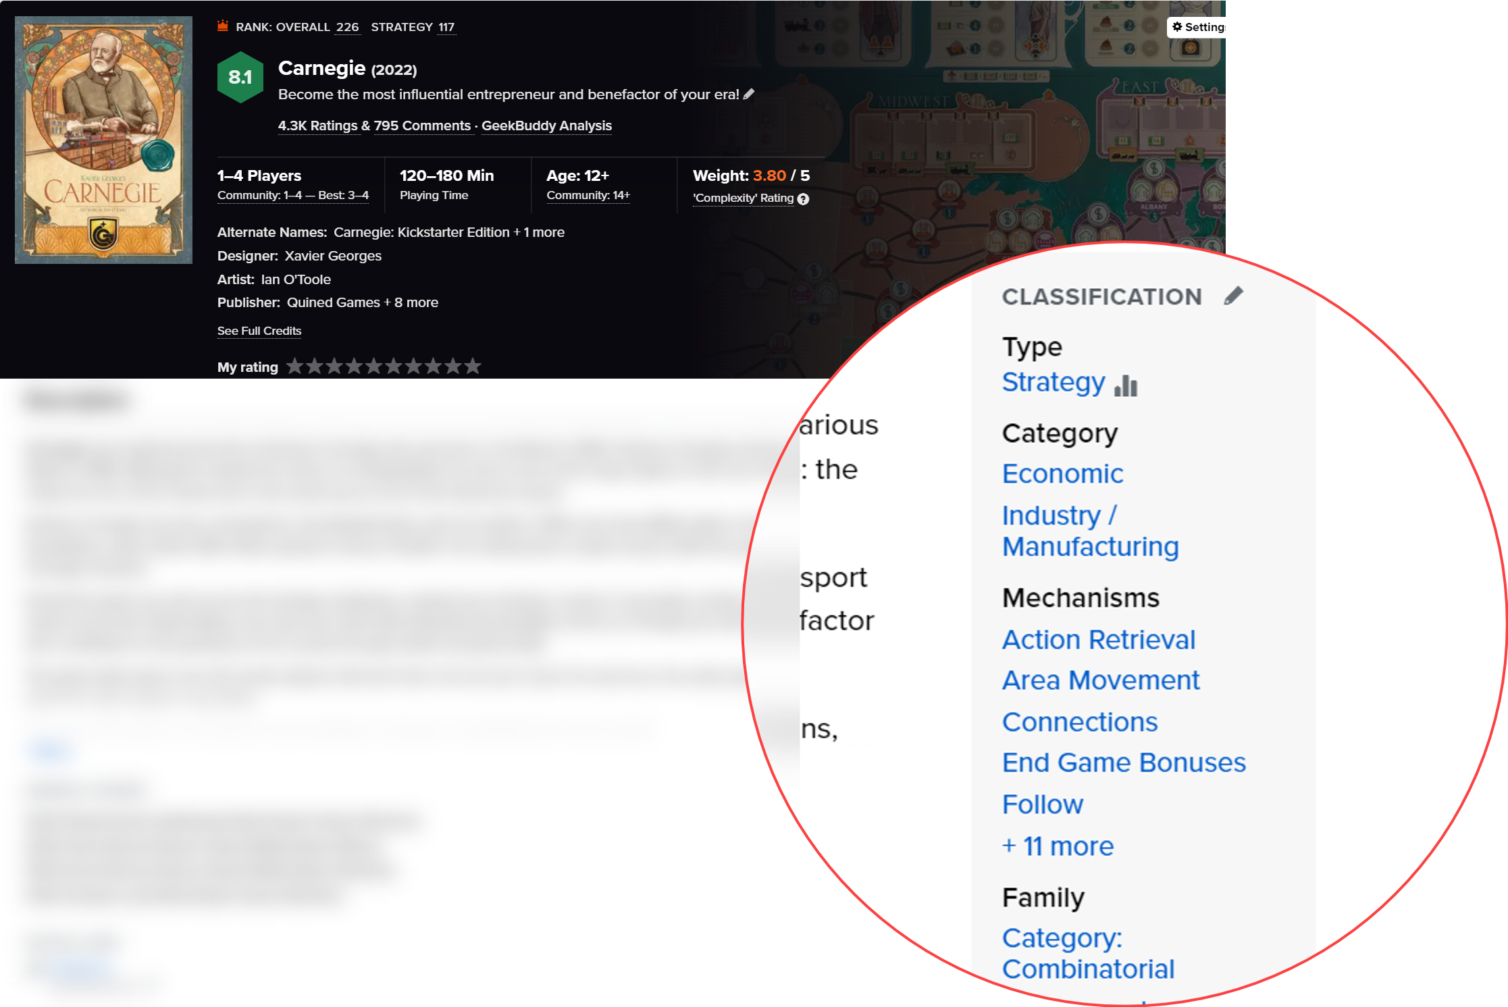Click the bar chart icon next to Strategy
The image size is (1508, 1007).
tap(1126, 385)
